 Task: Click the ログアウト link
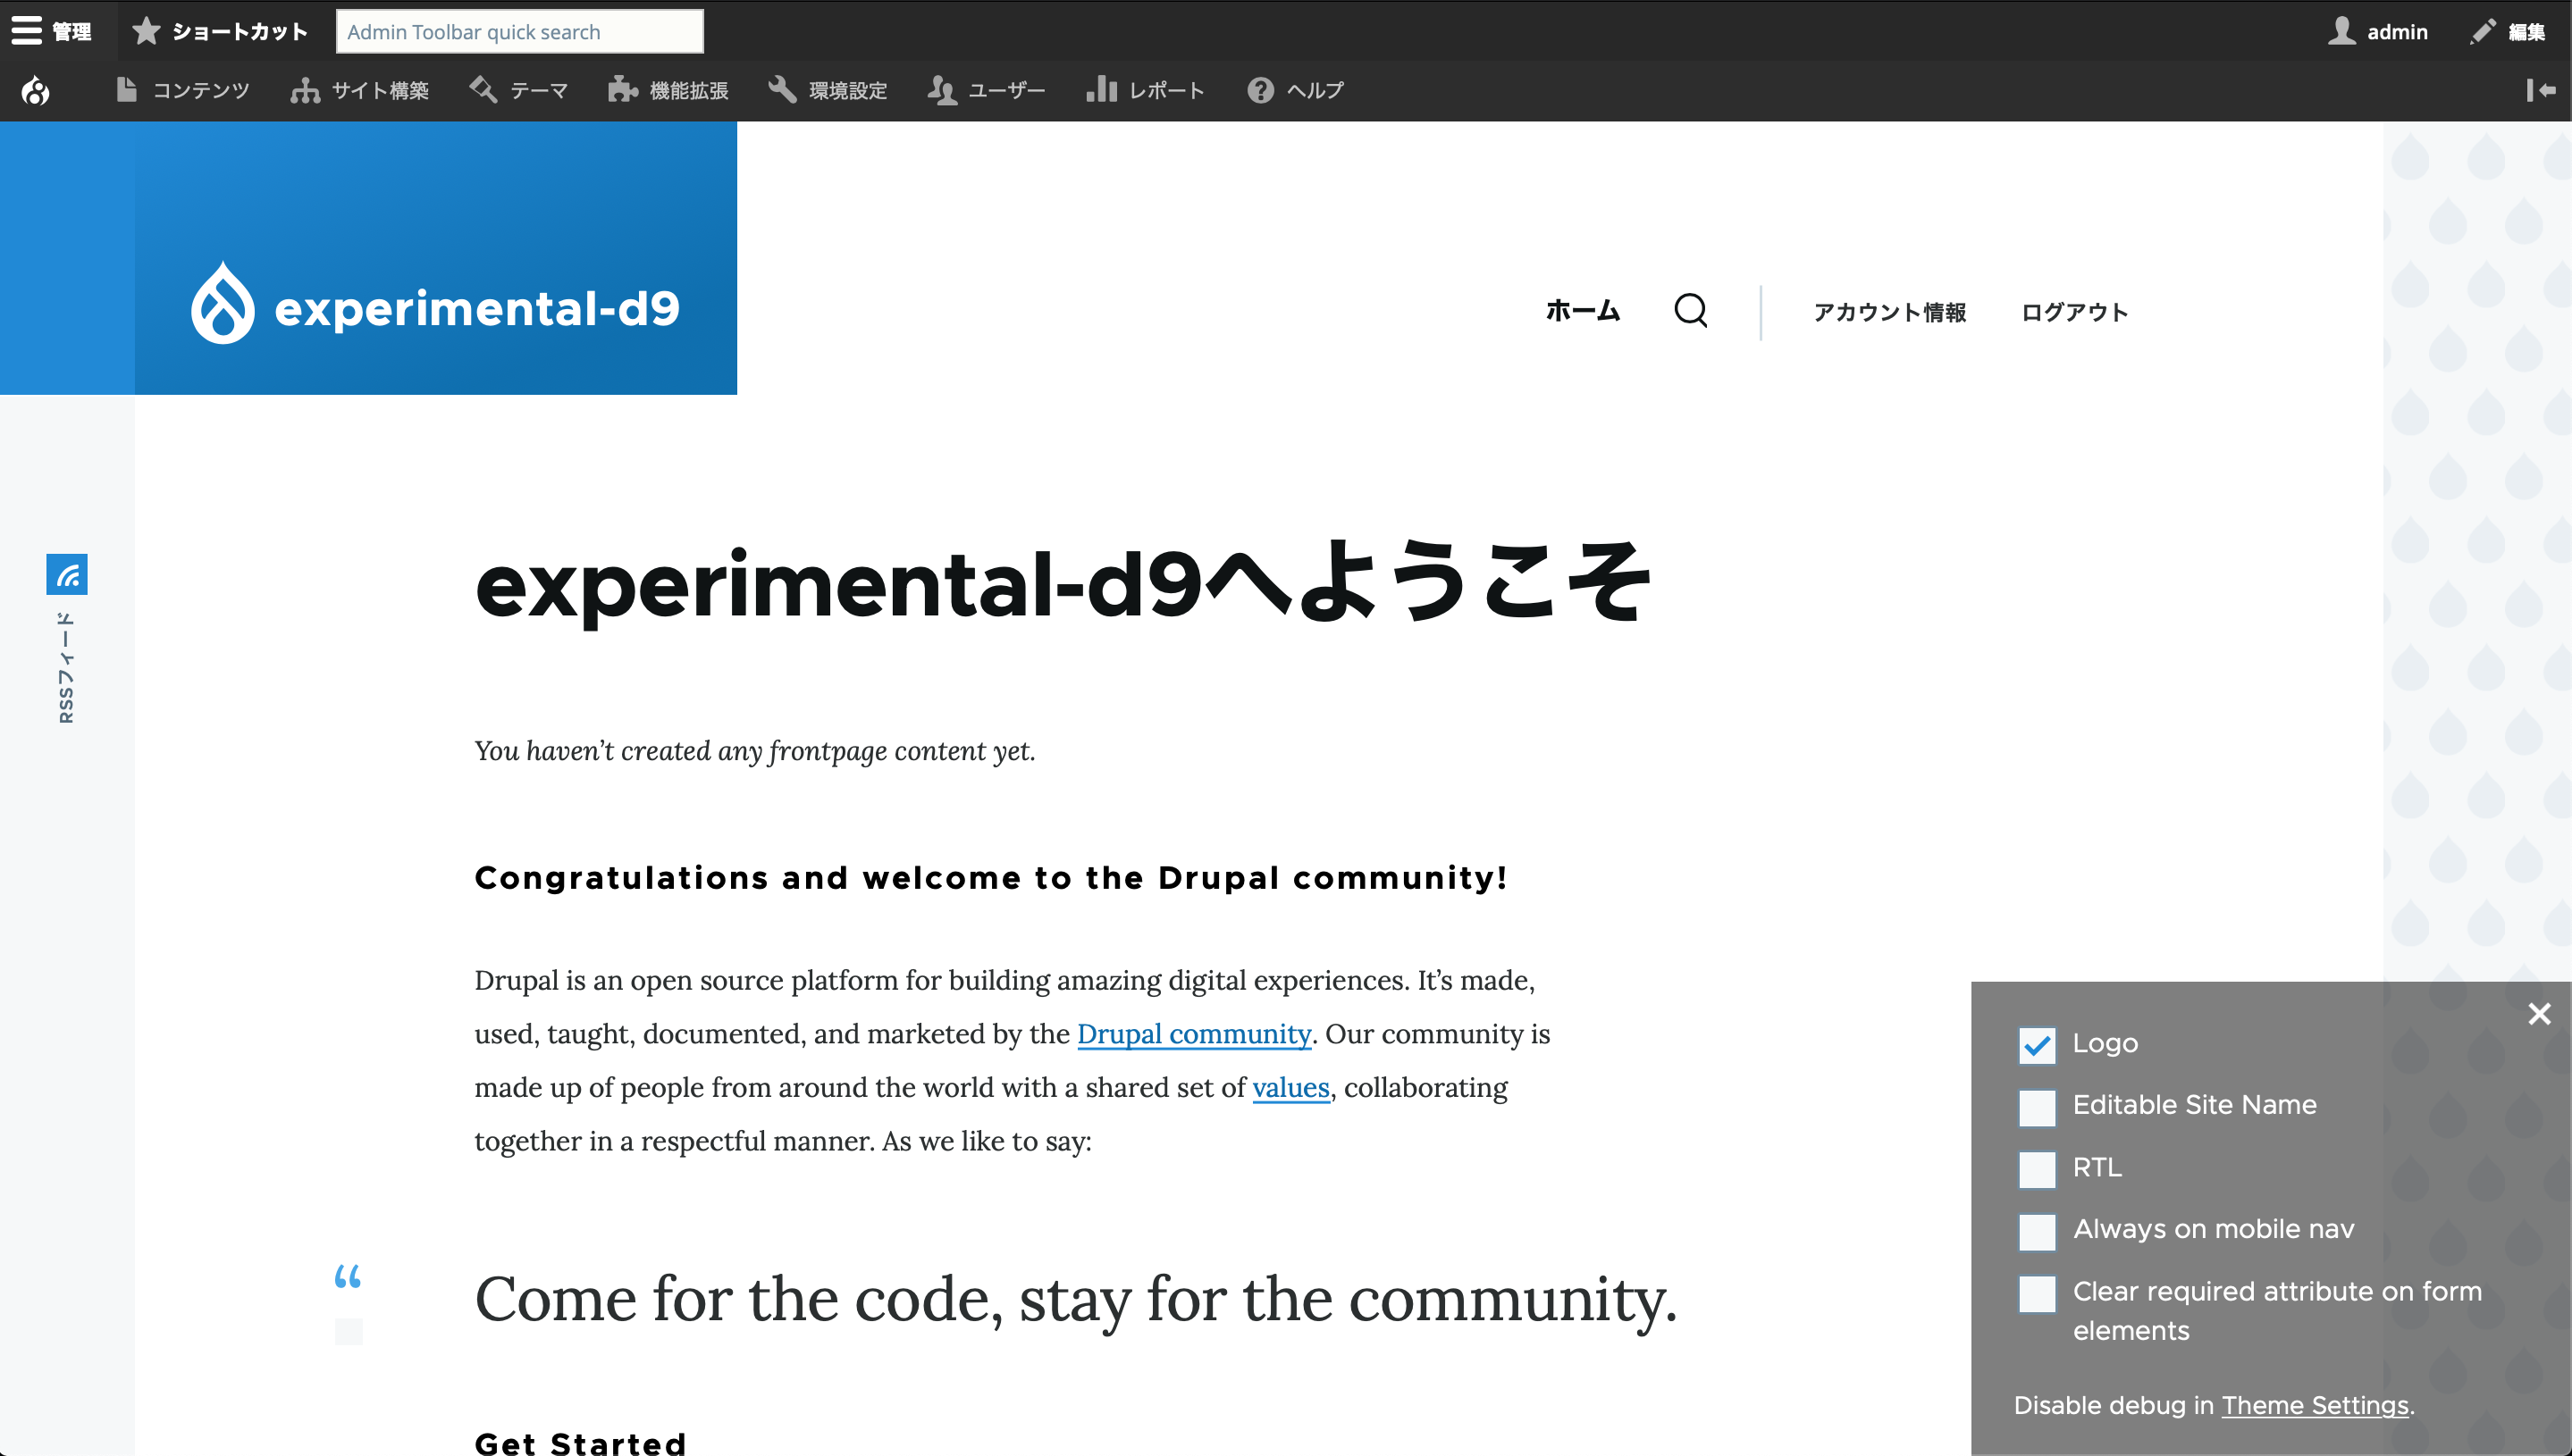coord(2075,312)
